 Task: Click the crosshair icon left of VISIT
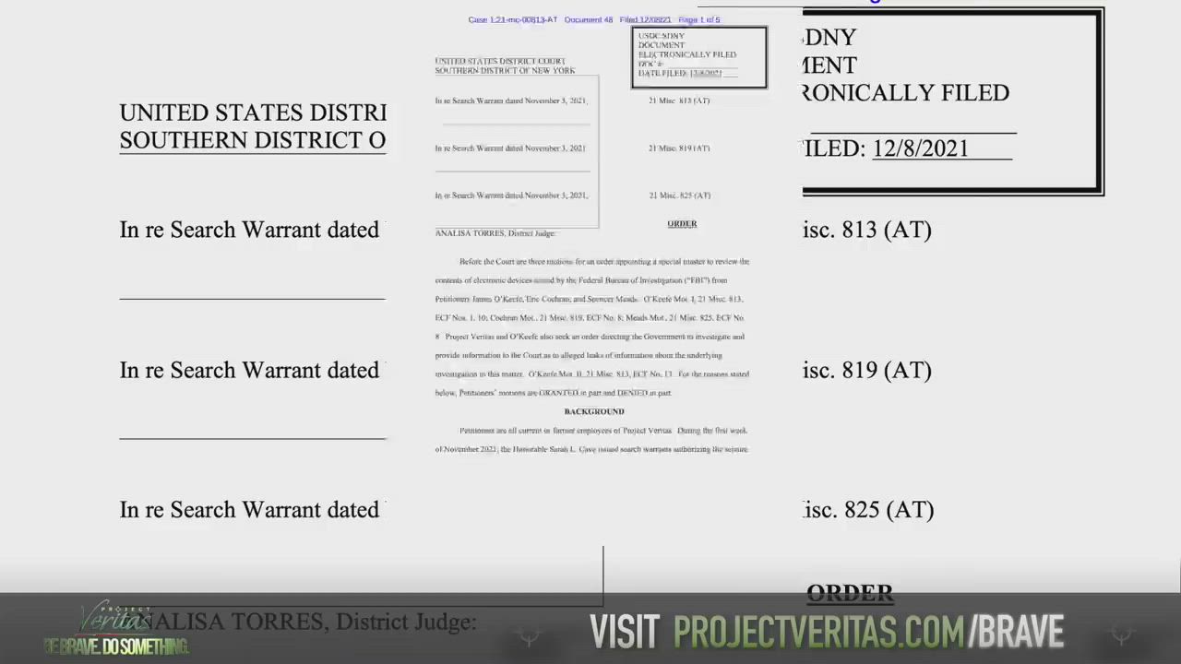530,634
